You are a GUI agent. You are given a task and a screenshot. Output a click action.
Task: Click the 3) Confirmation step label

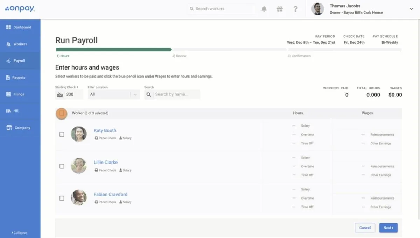pos(299,56)
